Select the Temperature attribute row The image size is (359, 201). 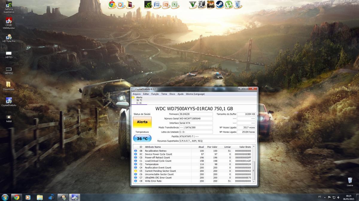point(193,164)
